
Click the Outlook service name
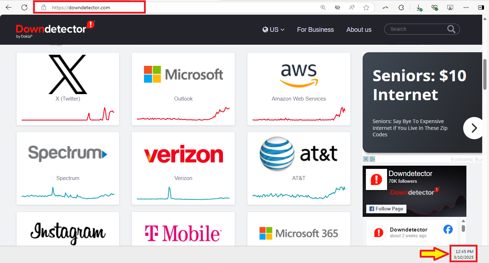[x=183, y=99]
